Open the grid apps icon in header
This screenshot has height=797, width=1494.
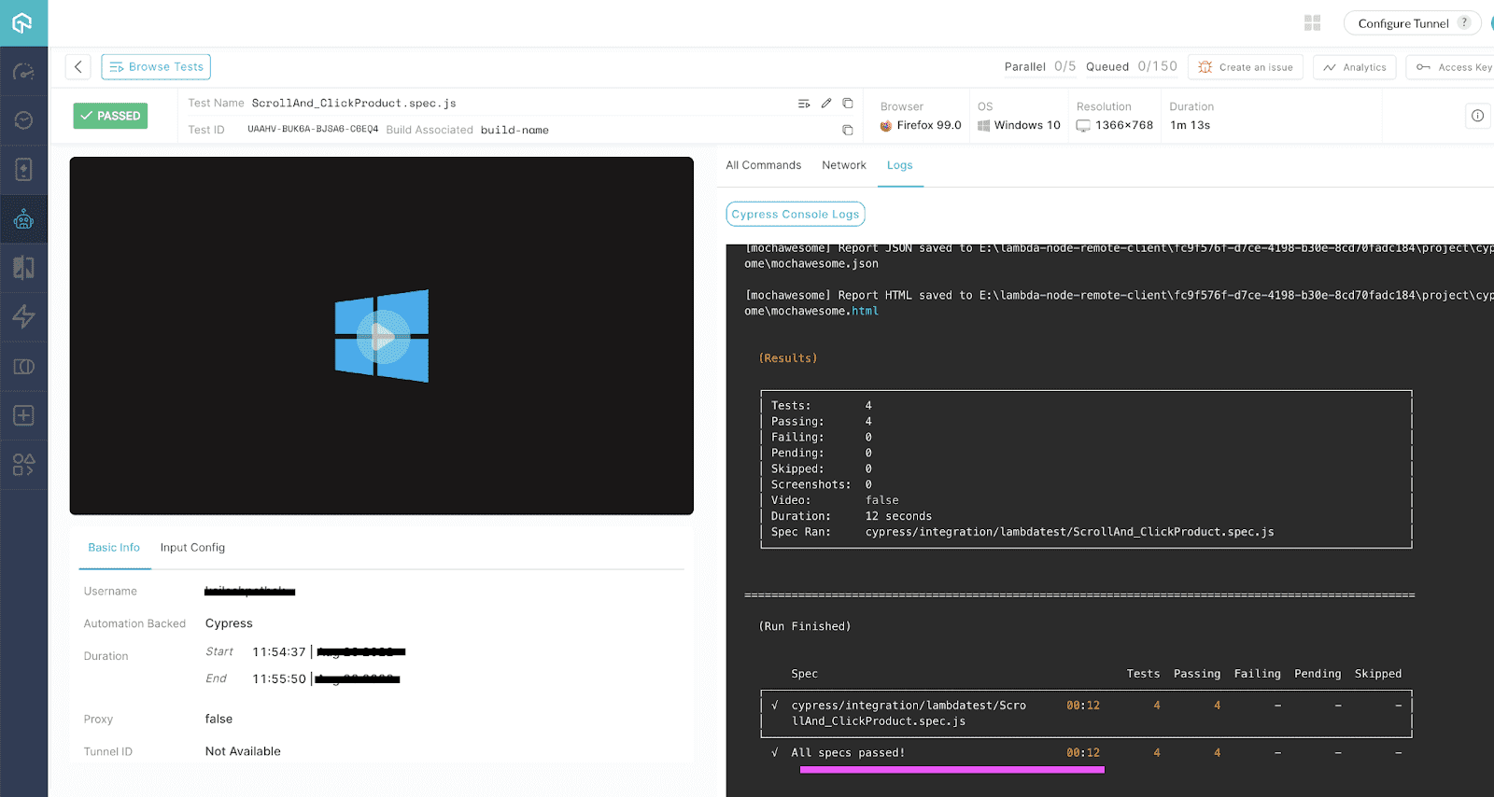[1312, 23]
